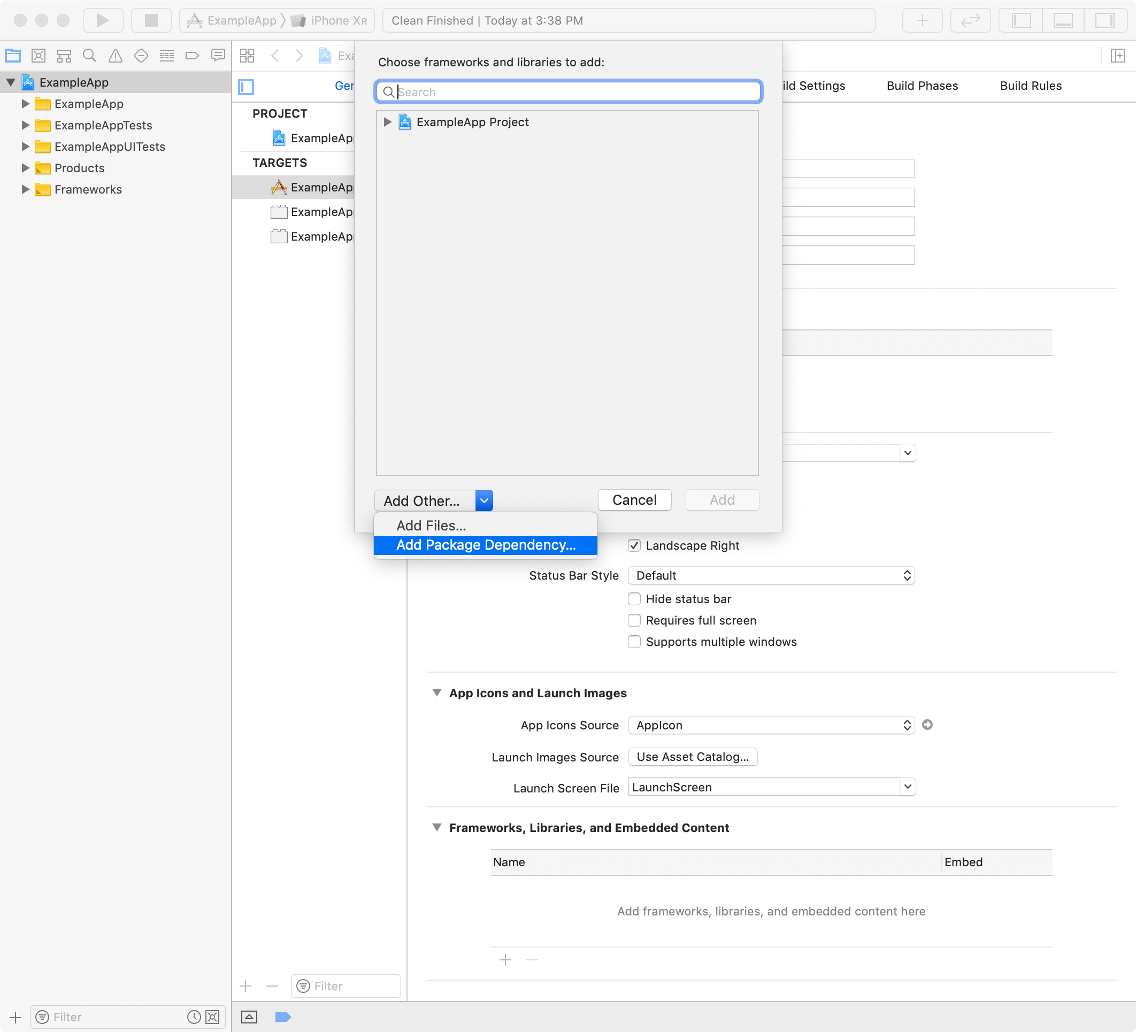Click the Cancel button
This screenshot has height=1032, width=1136.
pyautogui.click(x=634, y=499)
